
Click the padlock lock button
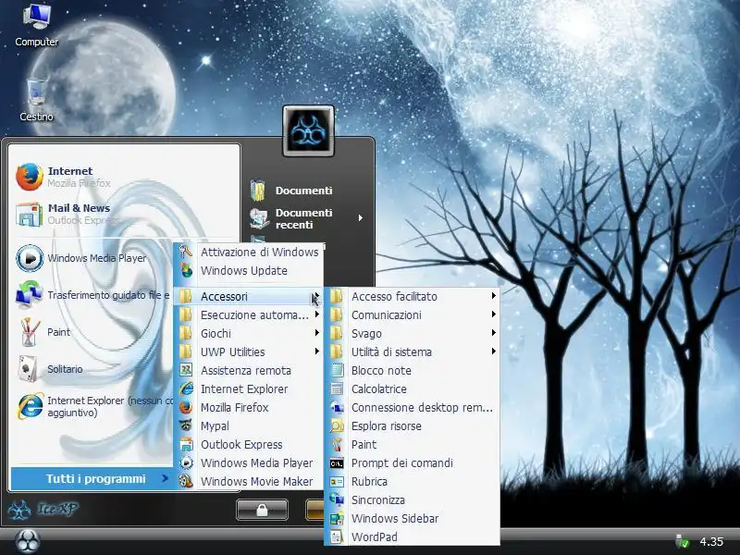click(262, 510)
